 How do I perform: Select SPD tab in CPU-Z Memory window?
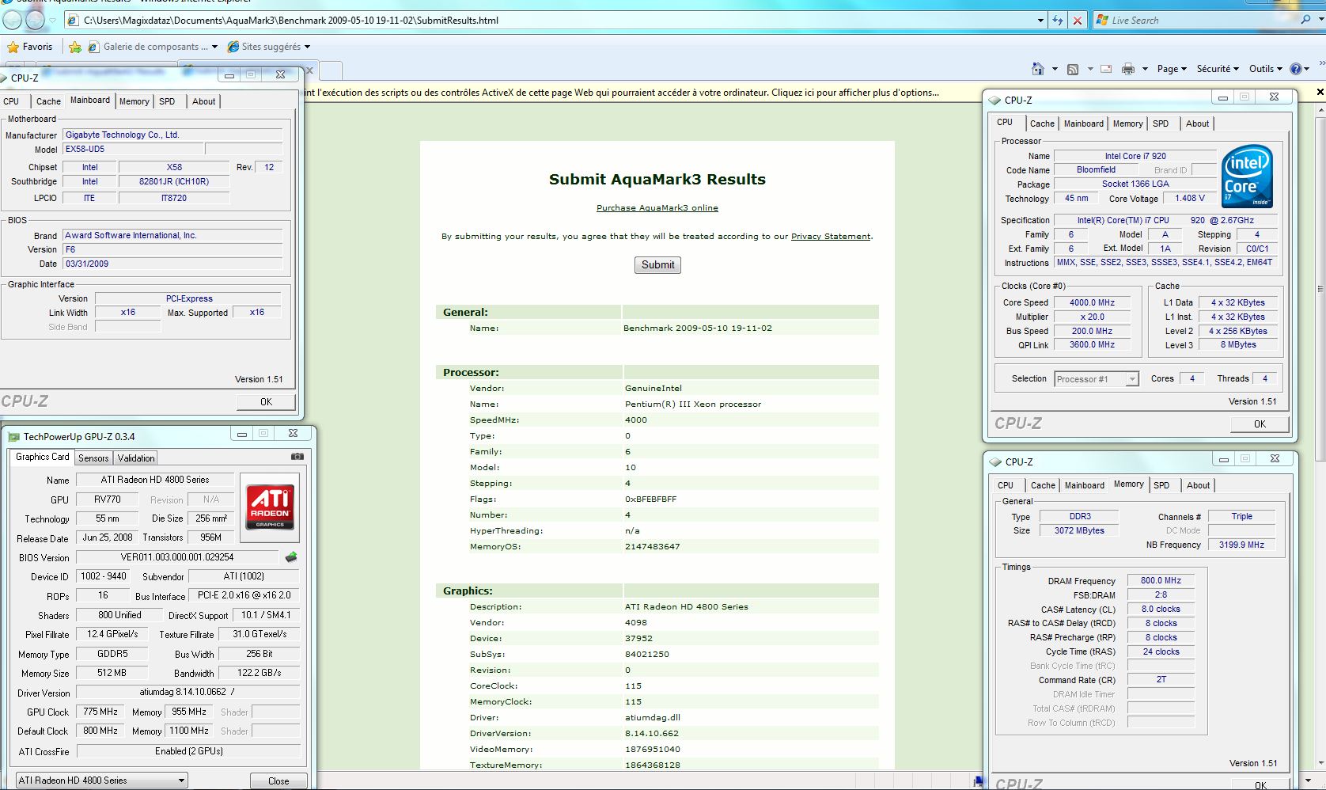(x=1161, y=485)
